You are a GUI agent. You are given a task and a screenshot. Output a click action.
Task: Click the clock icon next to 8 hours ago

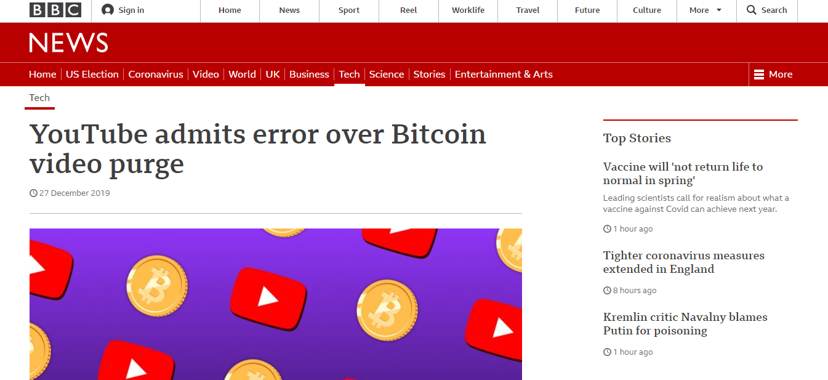(x=607, y=291)
